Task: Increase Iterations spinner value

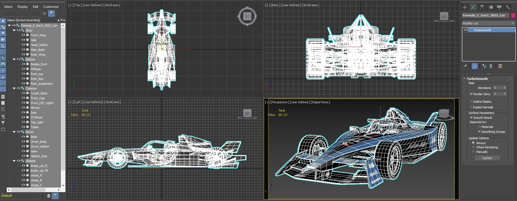Action: click(505, 87)
